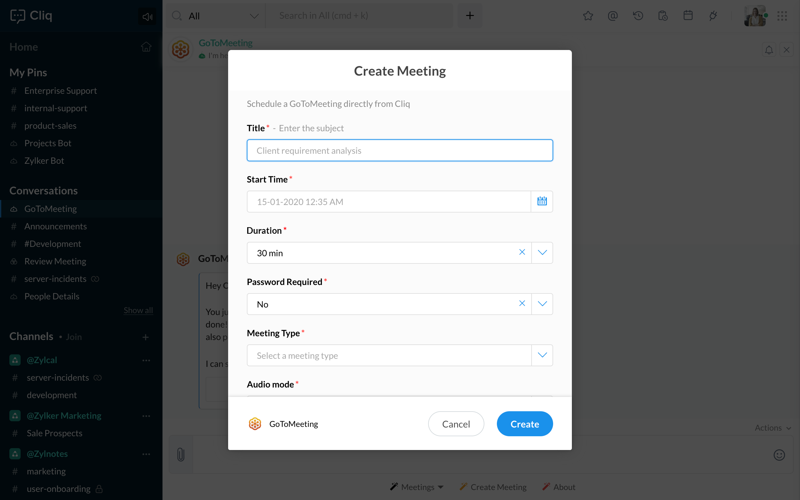Click the Show all link
The width and height of the screenshot is (800, 500).
[138, 310]
